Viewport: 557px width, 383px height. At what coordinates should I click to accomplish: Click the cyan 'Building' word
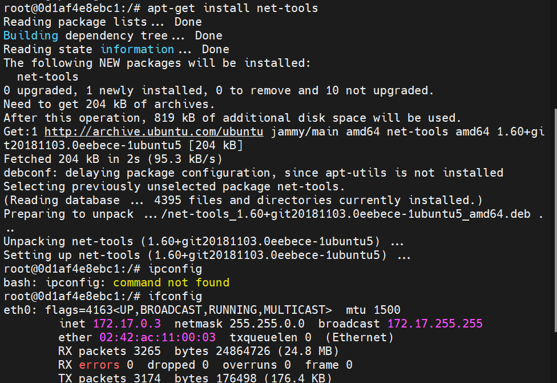(31, 35)
